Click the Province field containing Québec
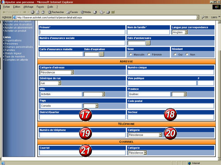The height and width of the screenshot is (165, 221). click(x=149, y=94)
